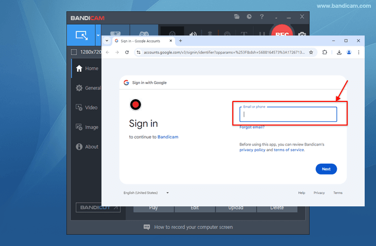Select Bandicam screen recording mode icon
The width and height of the screenshot is (376, 246).
point(81,35)
